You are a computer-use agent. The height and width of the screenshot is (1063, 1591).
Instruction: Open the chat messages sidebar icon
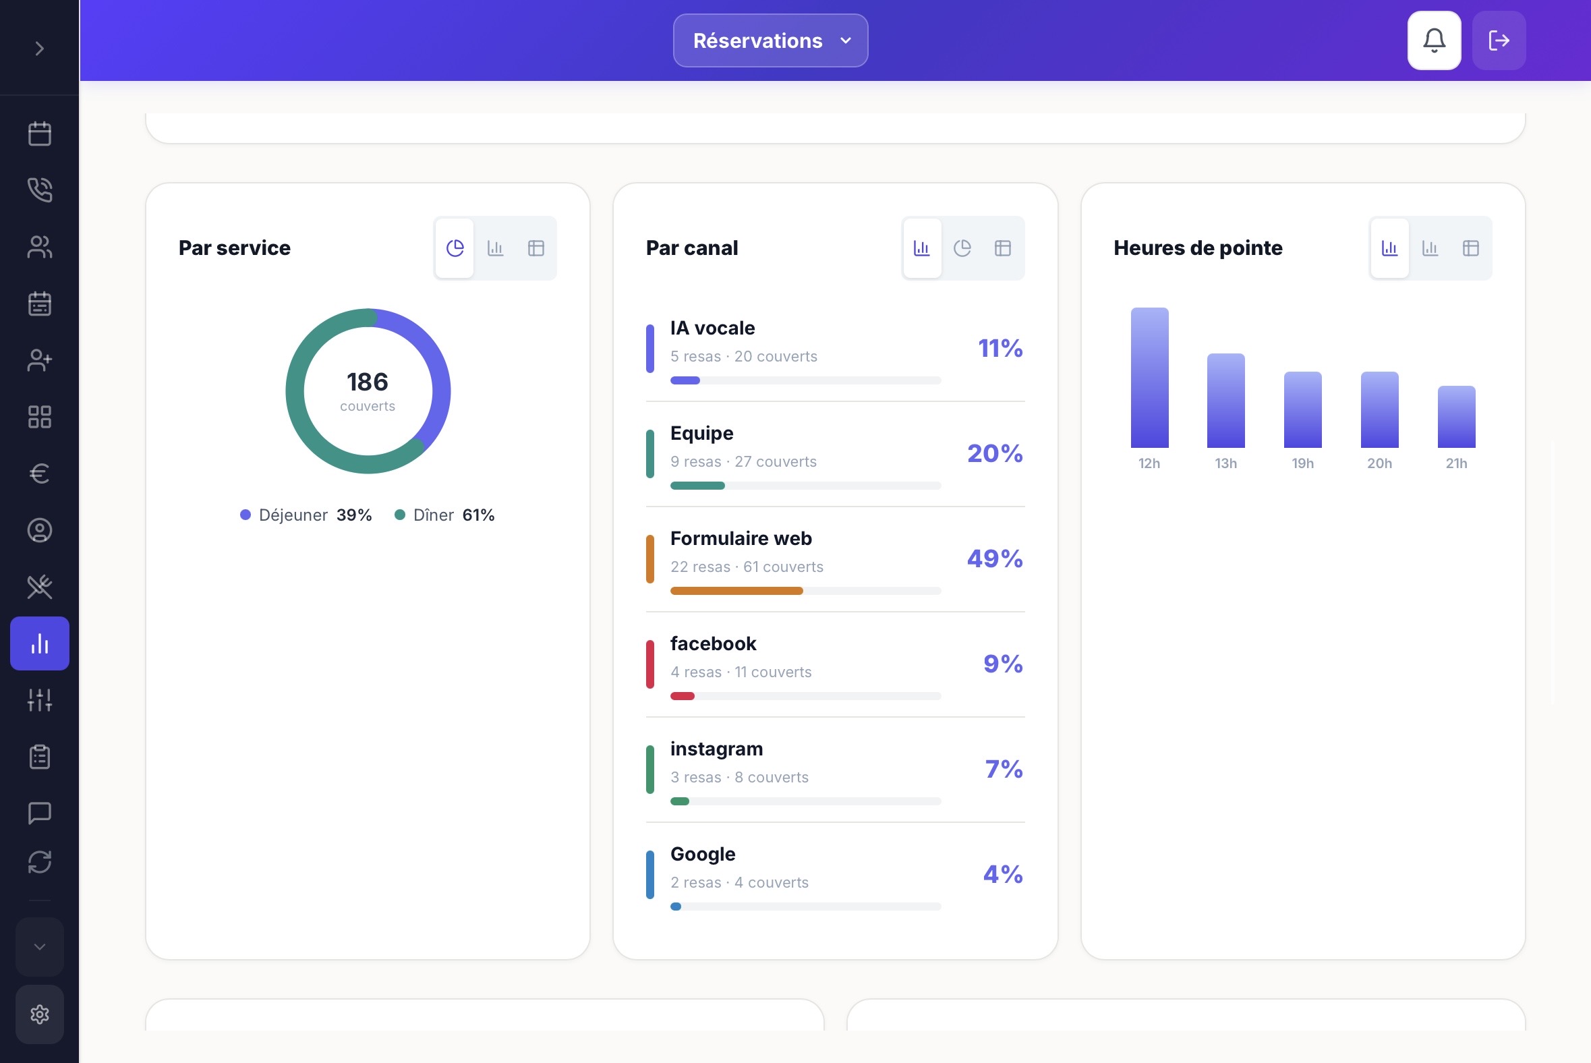pos(39,812)
